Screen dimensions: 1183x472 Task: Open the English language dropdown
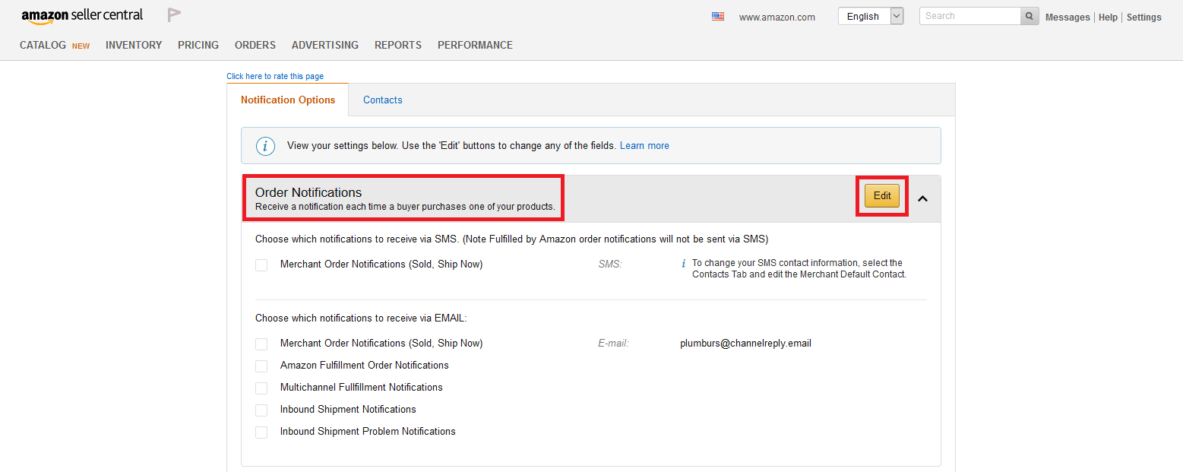[x=871, y=16]
